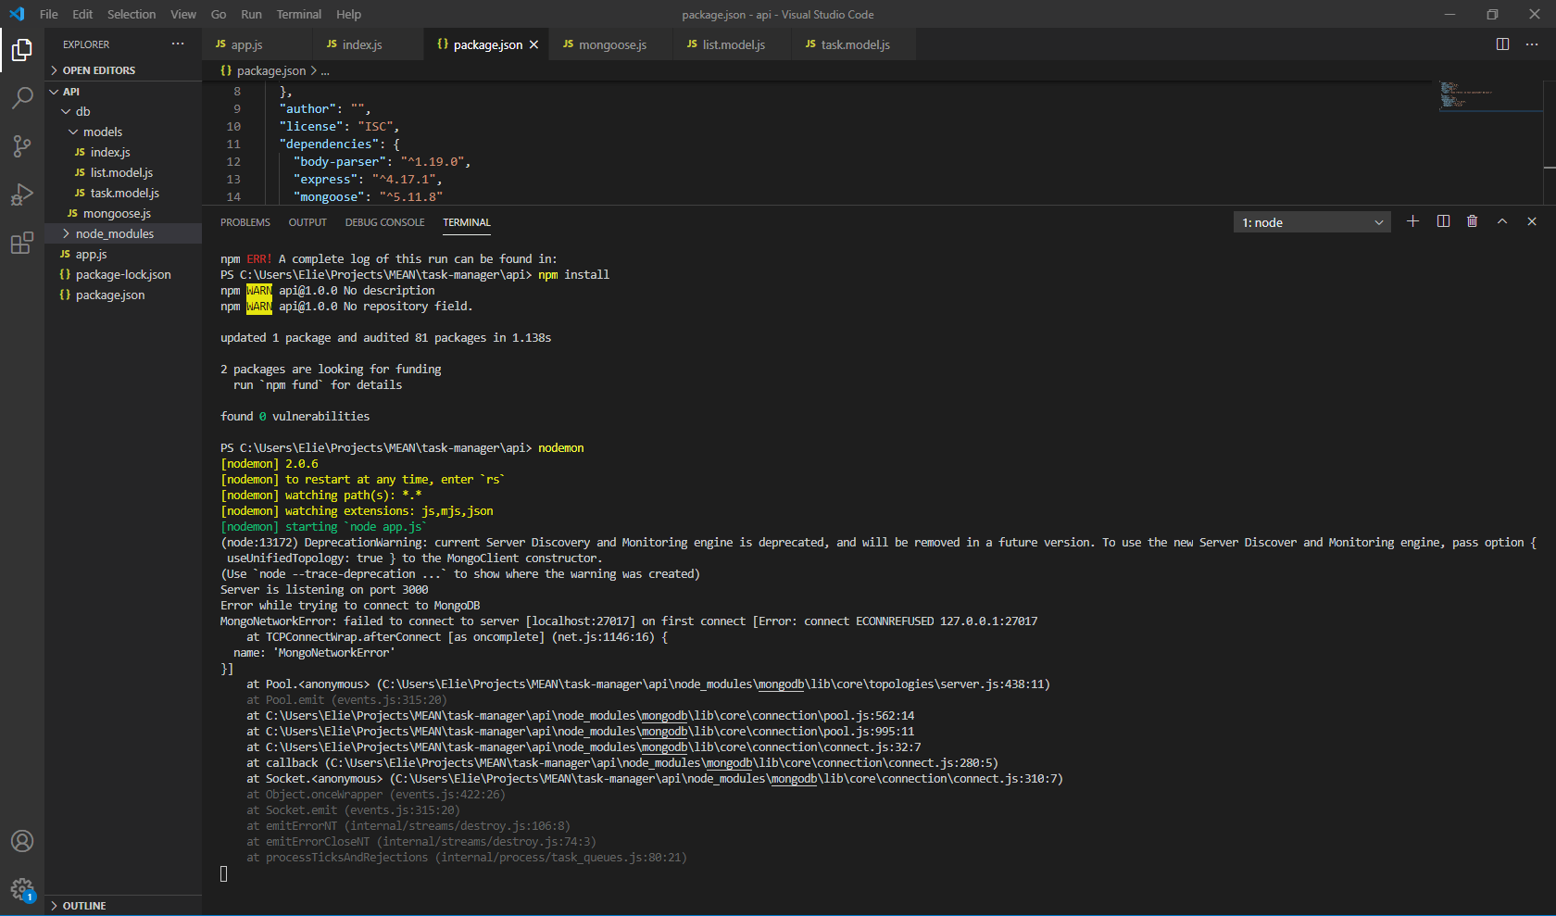Viewport: 1556px width, 916px height.
Task: Open the Run and Debug view
Action: coord(22,194)
